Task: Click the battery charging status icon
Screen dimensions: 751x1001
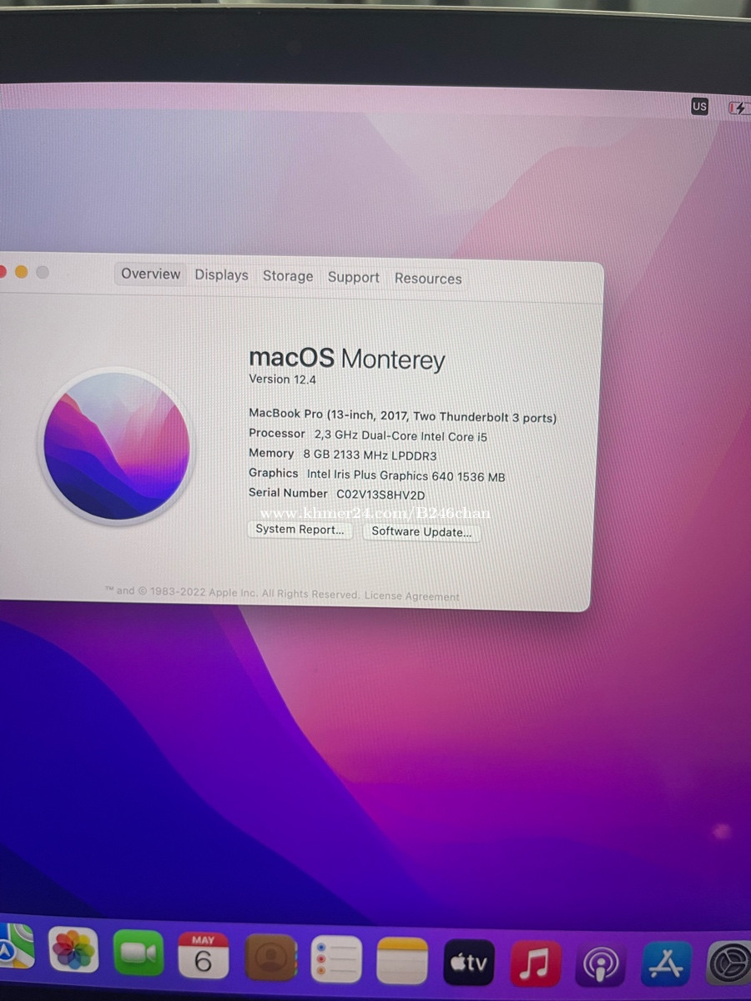Action: click(x=739, y=108)
